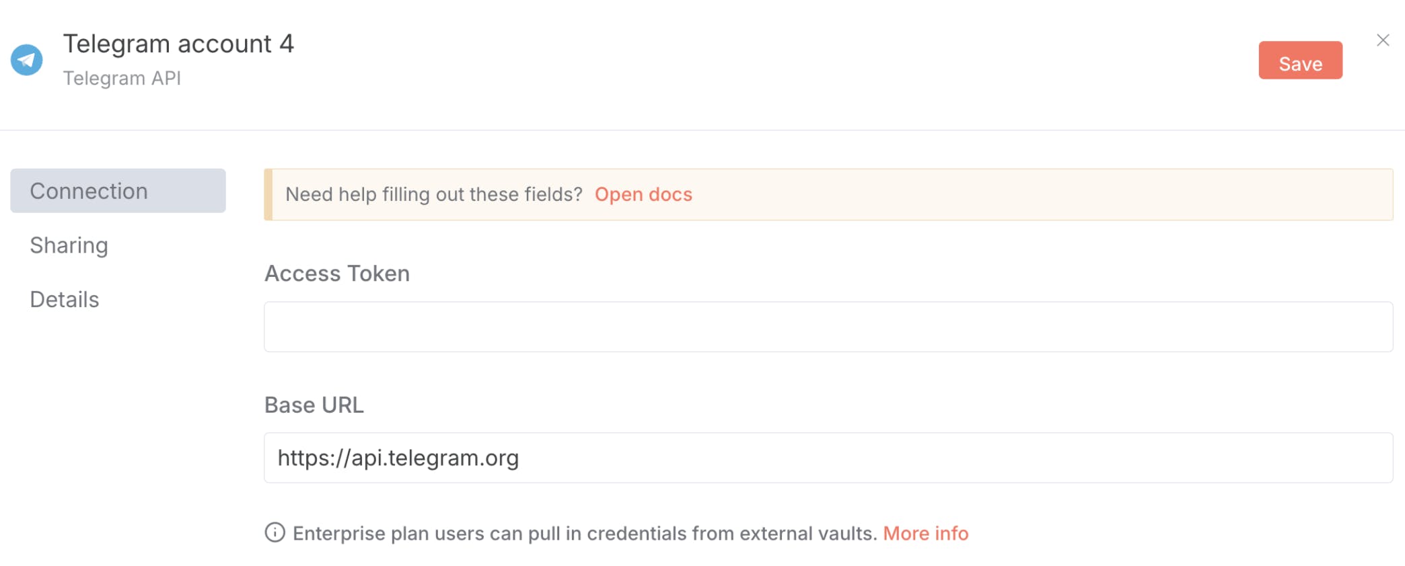Click the Base URL label

314,405
